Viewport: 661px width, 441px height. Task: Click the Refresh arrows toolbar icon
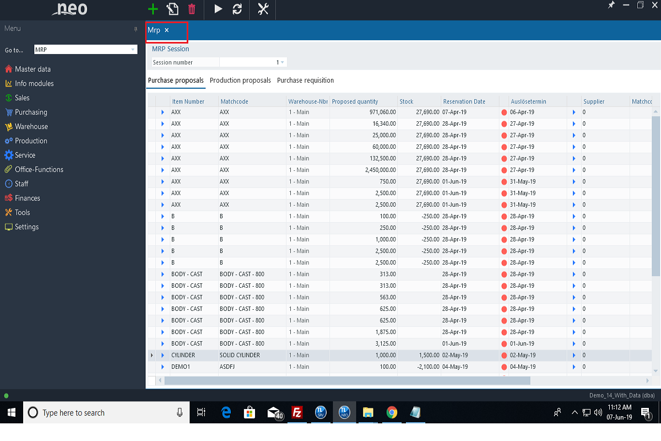coord(237,9)
